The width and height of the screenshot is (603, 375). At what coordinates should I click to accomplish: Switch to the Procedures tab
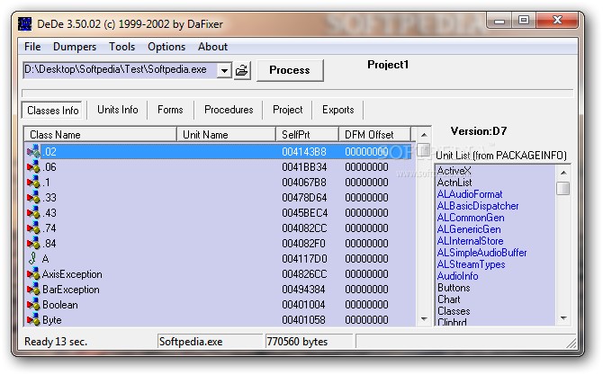(x=229, y=110)
